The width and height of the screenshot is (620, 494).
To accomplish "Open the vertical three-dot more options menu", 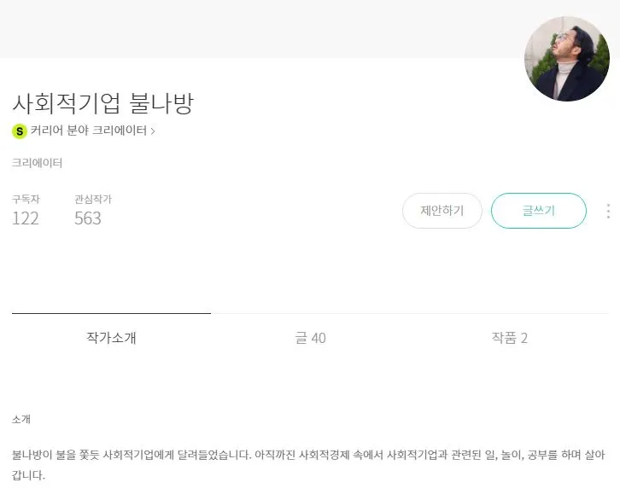I will coord(608,212).
